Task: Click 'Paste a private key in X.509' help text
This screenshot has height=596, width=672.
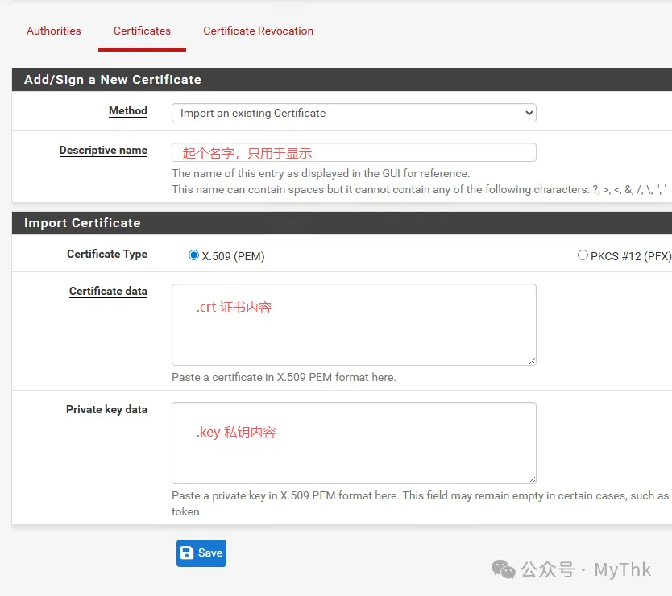Action: (420, 503)
